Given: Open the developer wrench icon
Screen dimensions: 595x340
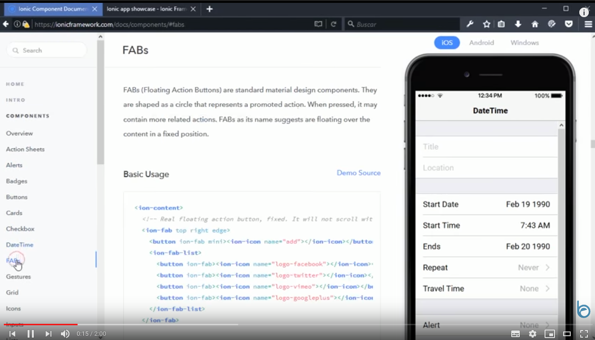Looking at the screenshot, I should coord(470,24).
